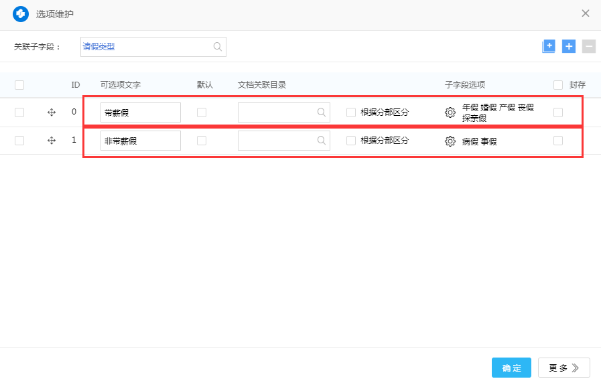Toggle the 封存 header checkbox
This screenshot has height=385, width=601.
(x=558, y=85)
